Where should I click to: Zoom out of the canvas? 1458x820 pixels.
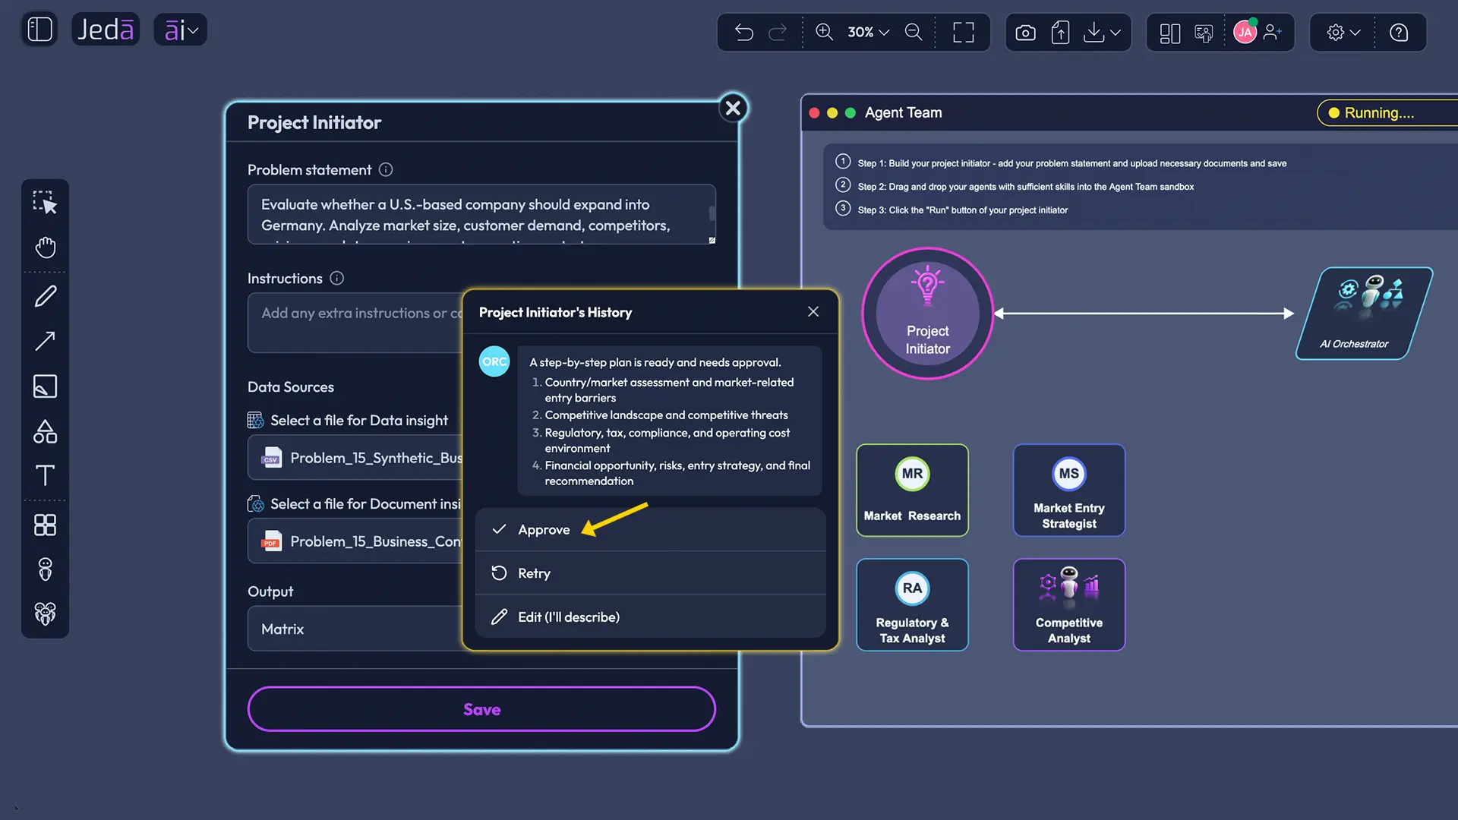pos(914,32)
